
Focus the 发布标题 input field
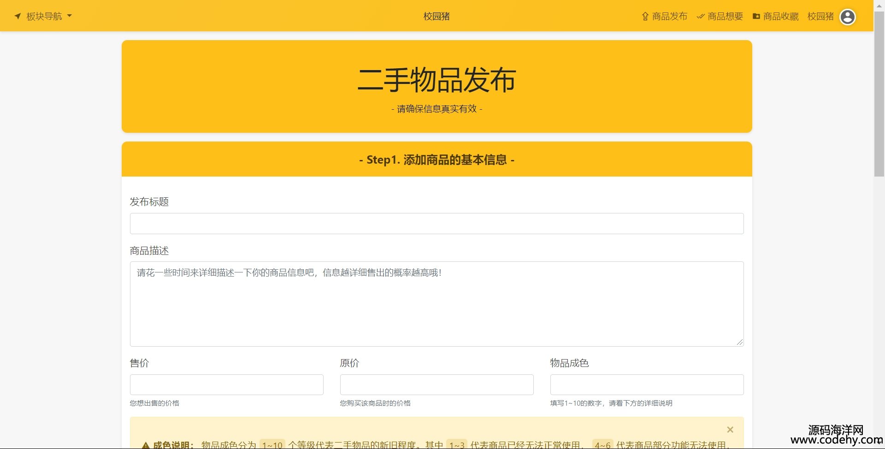[x=437, y=224]
